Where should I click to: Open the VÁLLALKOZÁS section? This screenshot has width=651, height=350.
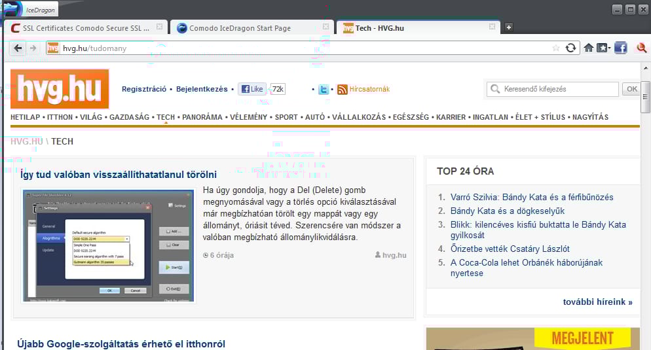(x=359, y=117)
